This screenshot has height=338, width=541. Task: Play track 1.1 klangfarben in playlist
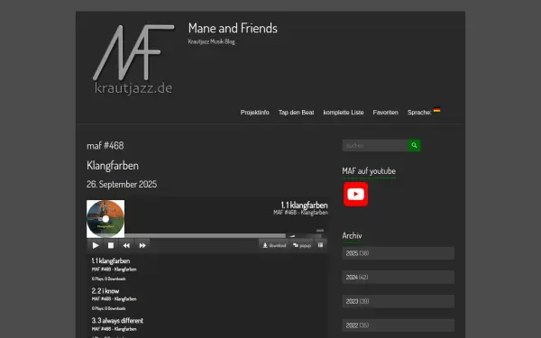coord(111,260)
